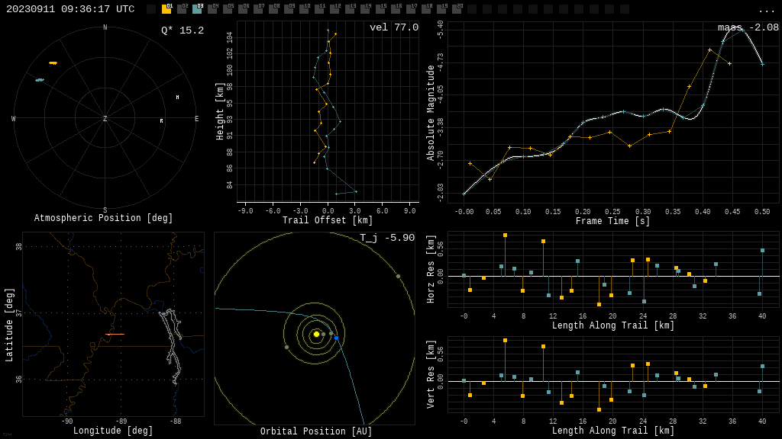Click station indicator 17
This screenshot has width=782, height=439.
[x=411, y=9]
